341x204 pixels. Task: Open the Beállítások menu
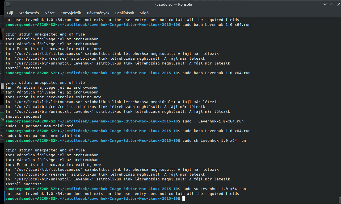(x=125, y=13)
